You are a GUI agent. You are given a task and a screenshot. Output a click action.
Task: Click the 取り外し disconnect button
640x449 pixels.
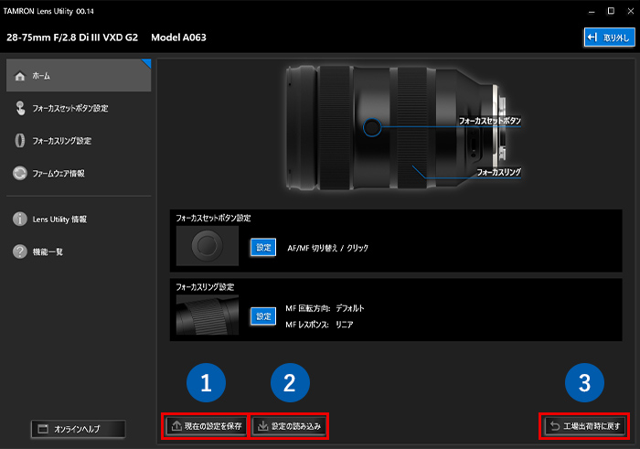click(x=610, y=37)
